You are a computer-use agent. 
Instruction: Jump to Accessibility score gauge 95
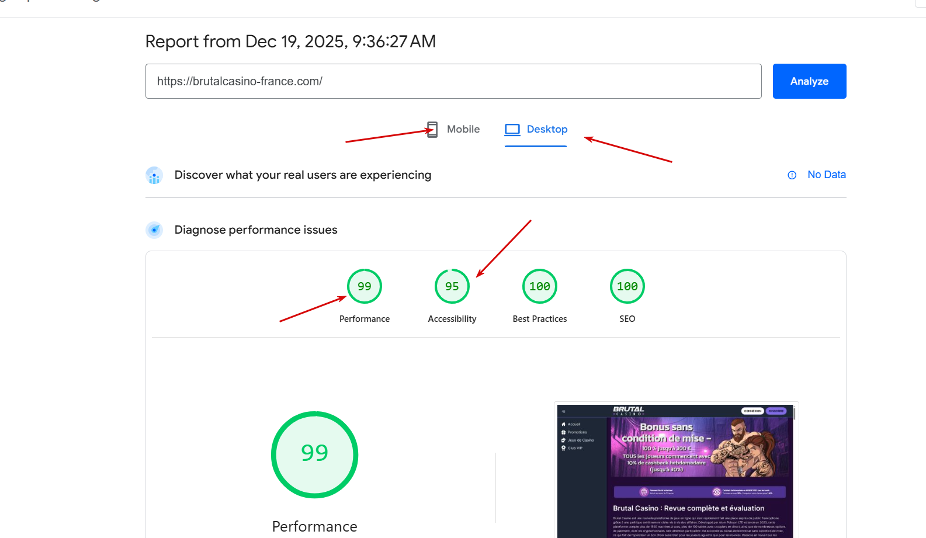pyautogui.click(x=452, y=286)
